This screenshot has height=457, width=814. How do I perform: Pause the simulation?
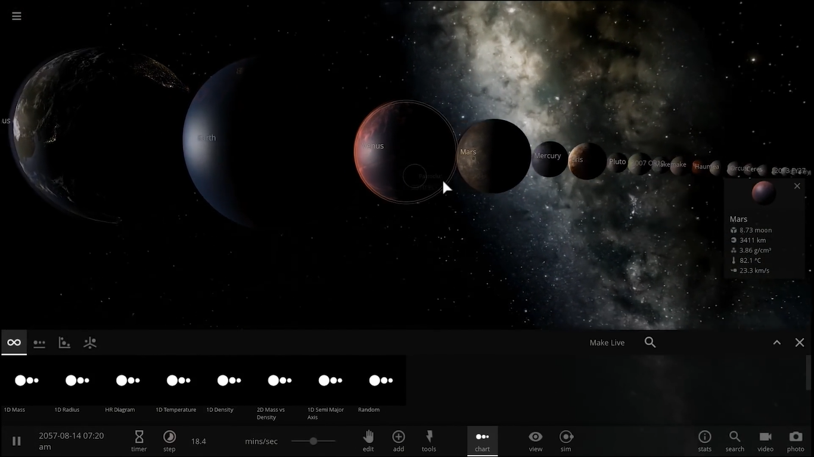[x=17, y=441]
